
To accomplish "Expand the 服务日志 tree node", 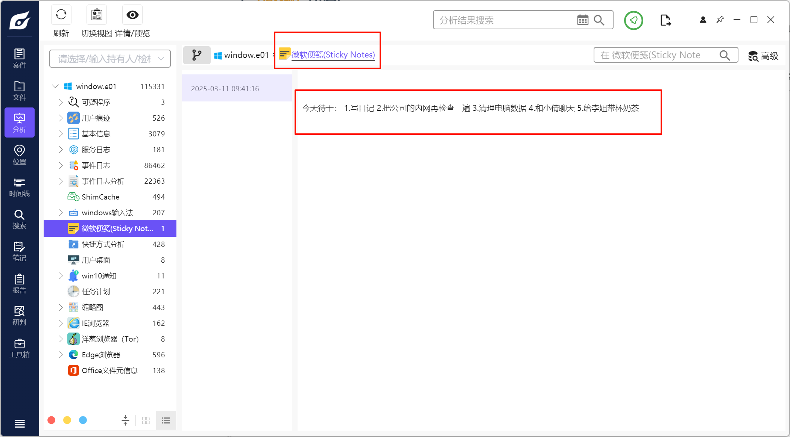I will click(61, 150).
